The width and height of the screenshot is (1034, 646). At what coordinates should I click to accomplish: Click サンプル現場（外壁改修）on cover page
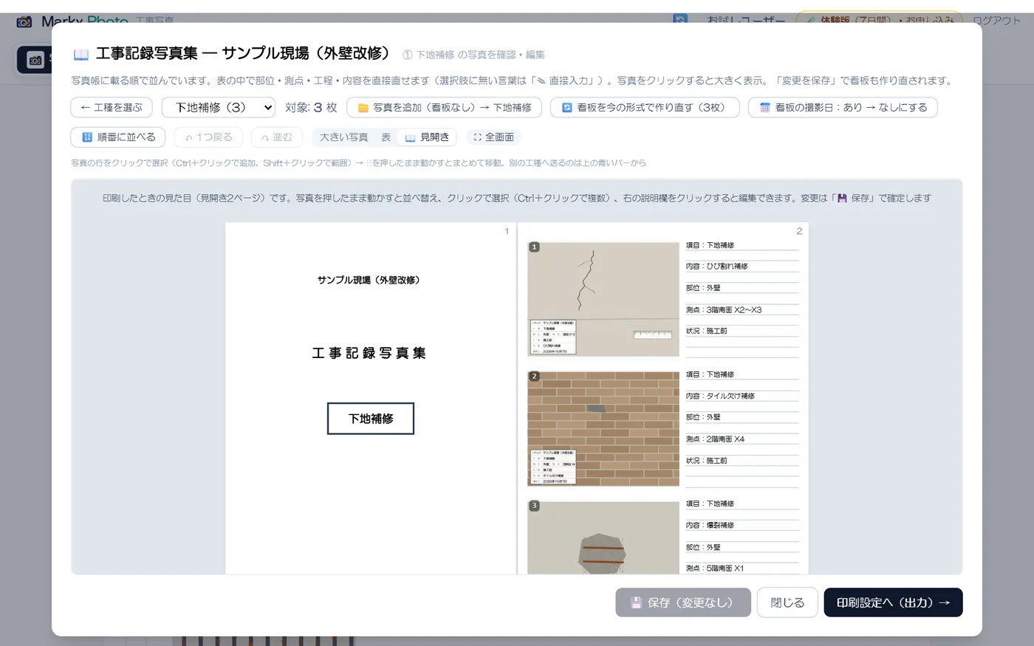pos(369,281)
